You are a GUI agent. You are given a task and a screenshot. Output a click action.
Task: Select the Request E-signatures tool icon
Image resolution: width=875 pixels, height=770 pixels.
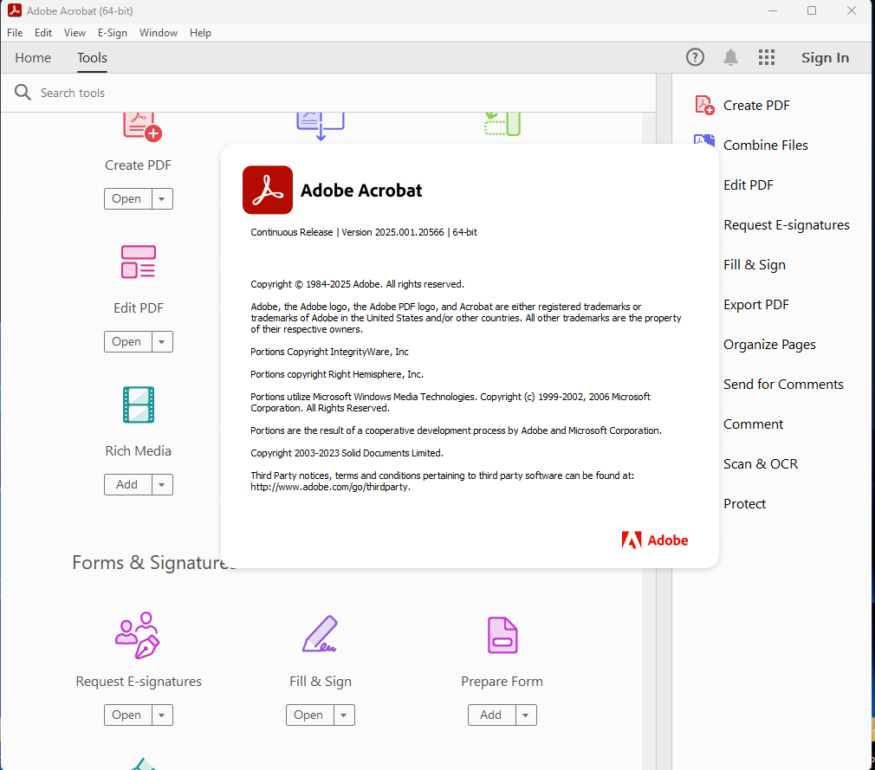[x=138, y=635]
